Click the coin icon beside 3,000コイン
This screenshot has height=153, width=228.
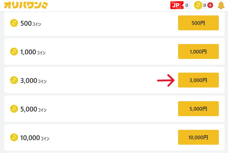pos(14,80)
